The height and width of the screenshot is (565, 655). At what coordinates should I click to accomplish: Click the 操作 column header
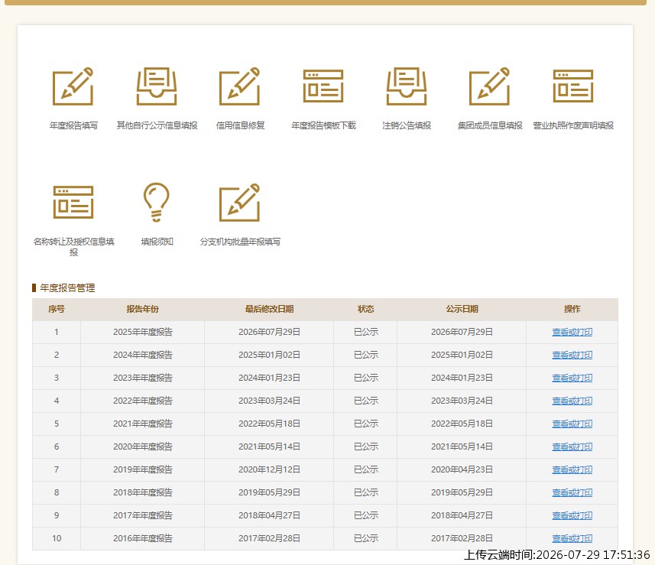(572, 309)
